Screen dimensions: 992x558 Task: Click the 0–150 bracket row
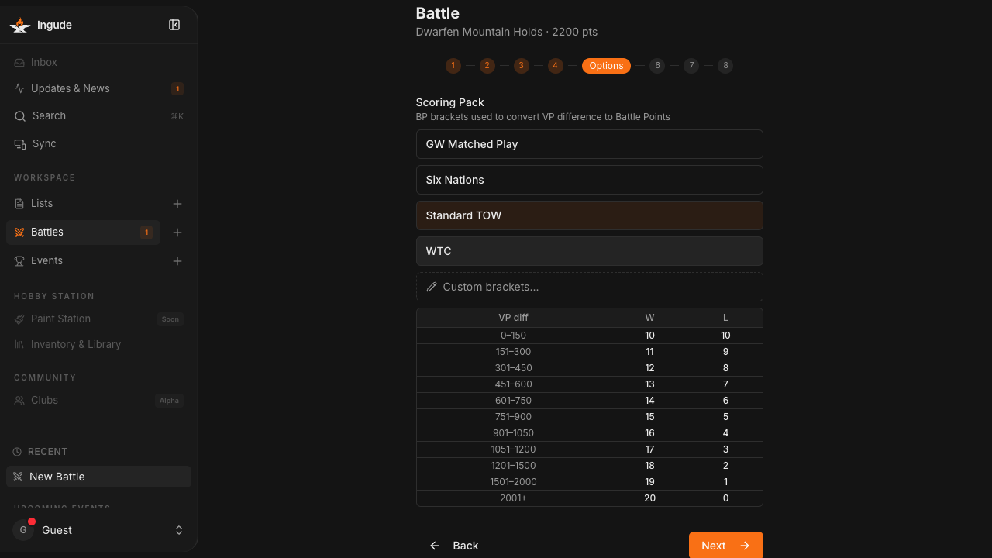590,336
